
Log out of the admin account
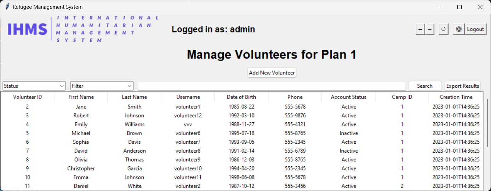point(475,29)
